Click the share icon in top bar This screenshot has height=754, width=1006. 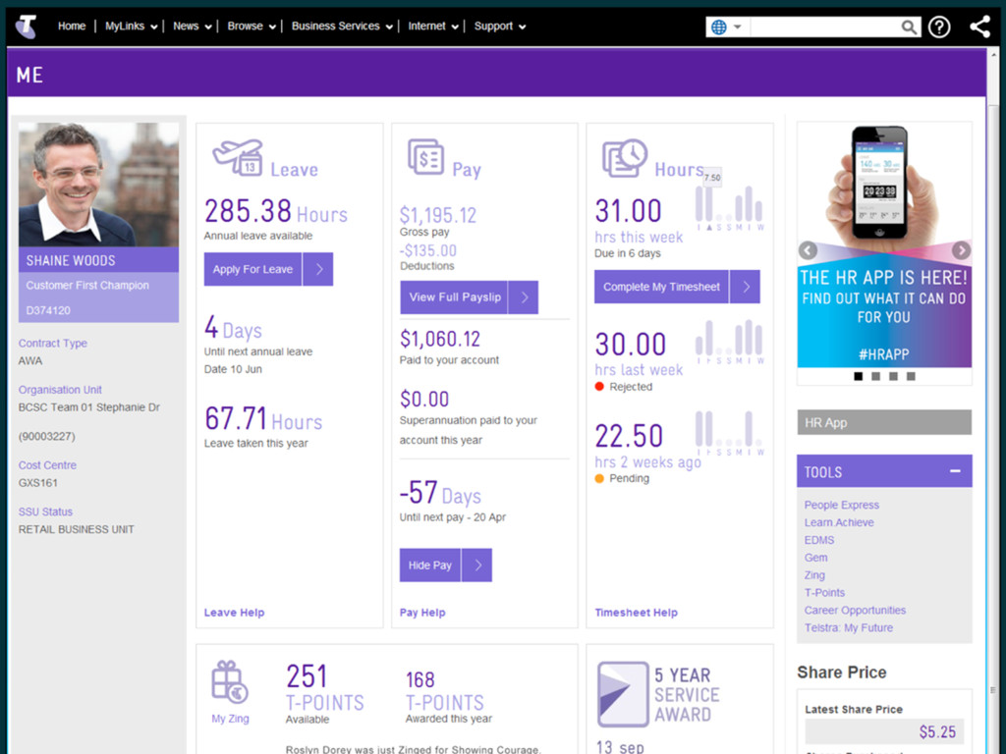979,27
